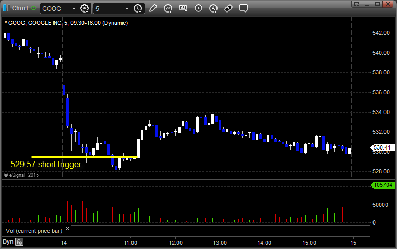Click the empty field beside the Vol label
Viewport: 397px width, 249px height.
[x=220, y=231]
